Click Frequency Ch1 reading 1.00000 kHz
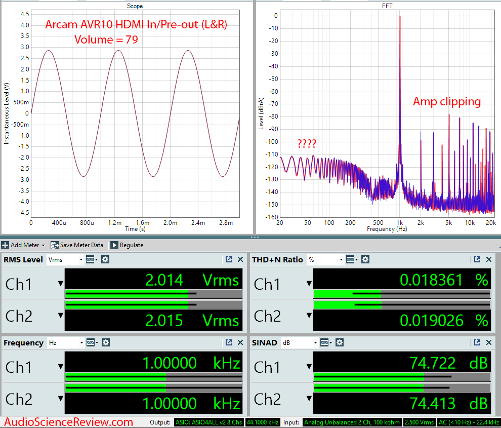Image resolution: width=501 pixels, height=428 pixels. 191,363
